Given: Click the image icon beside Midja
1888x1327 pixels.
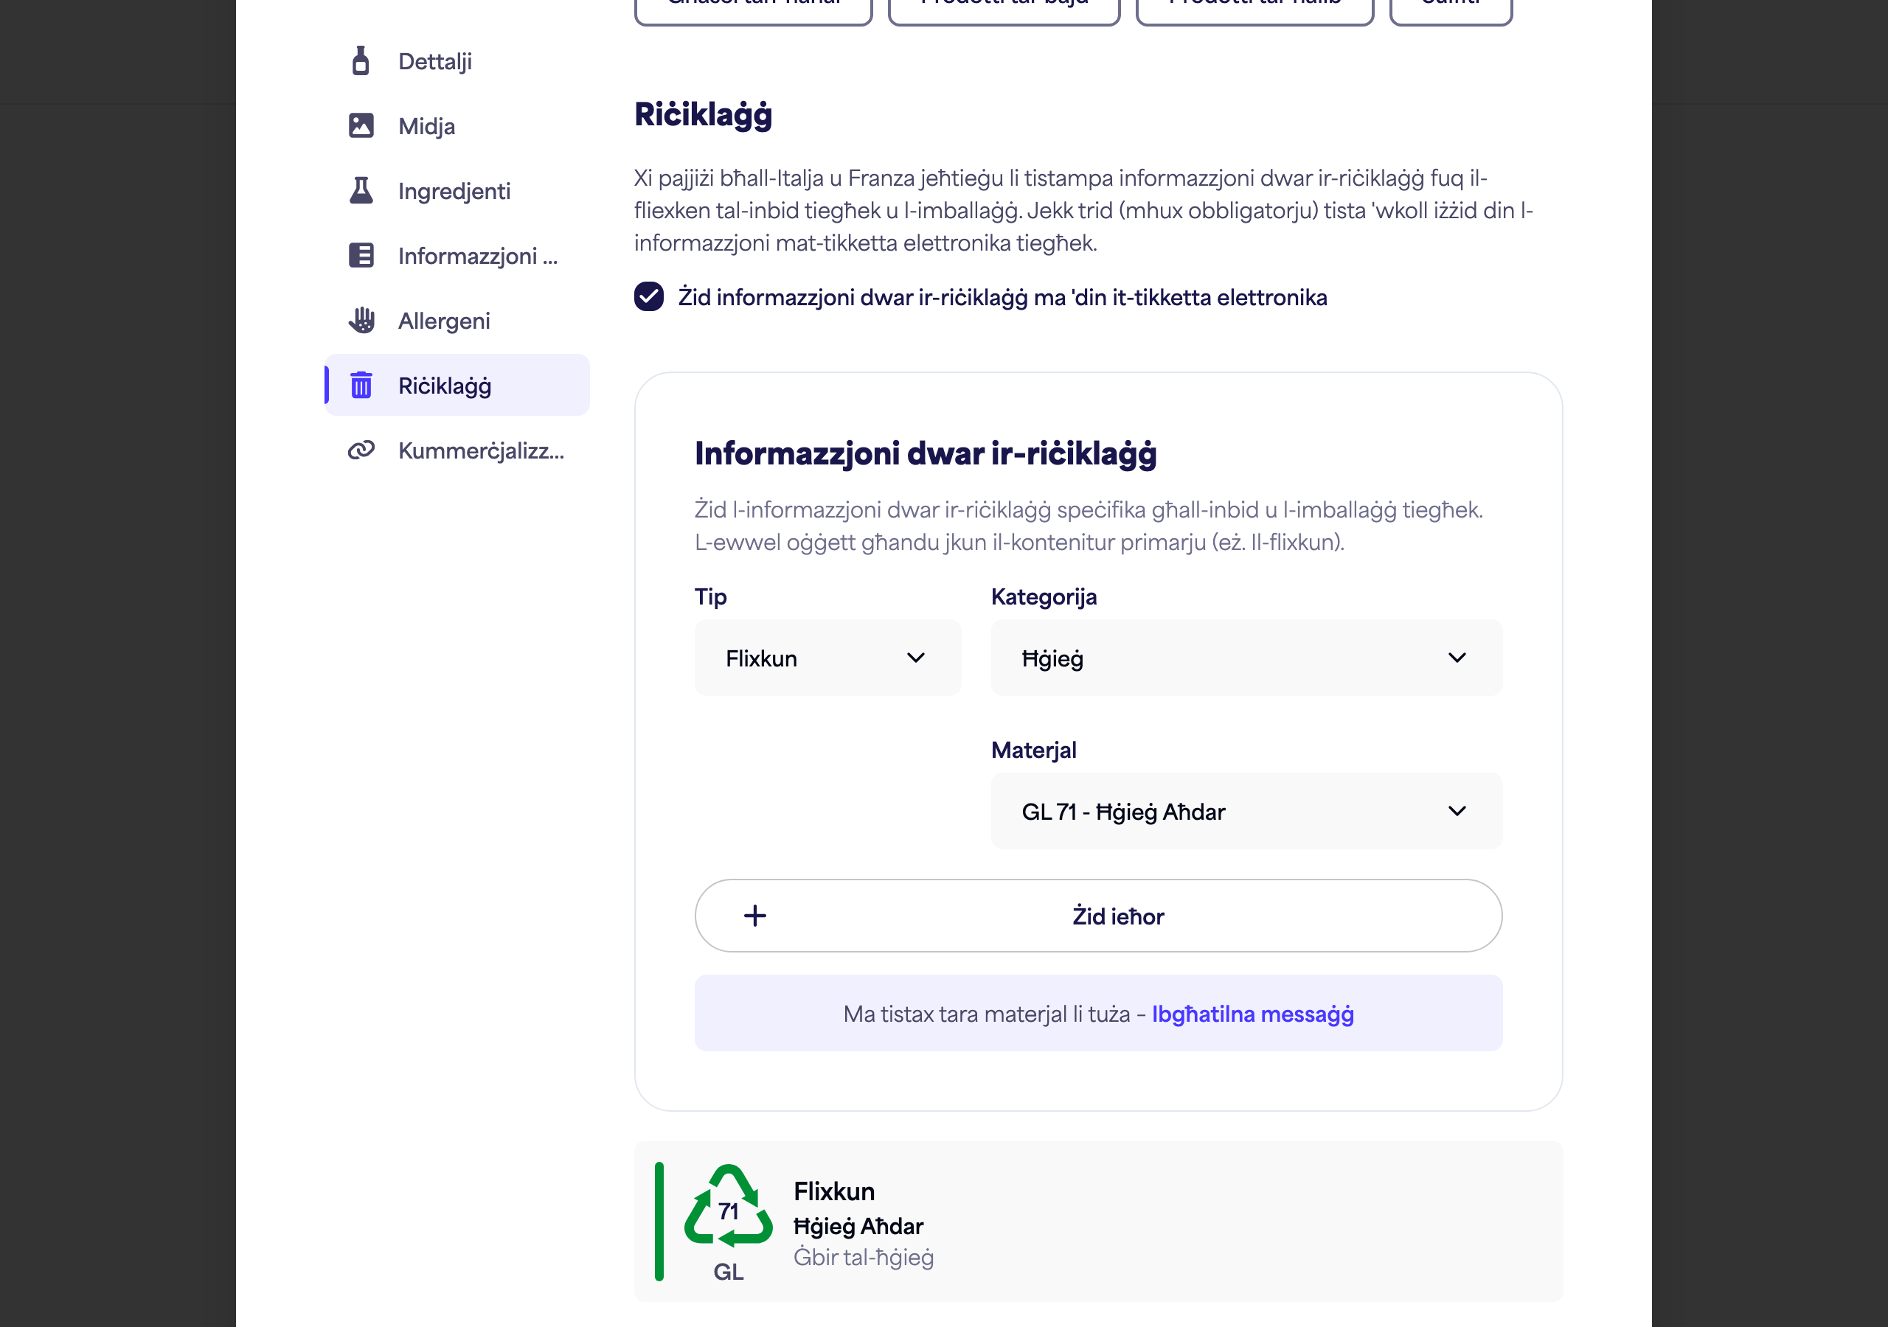Looking at the screenshot, I should point(360,125).
